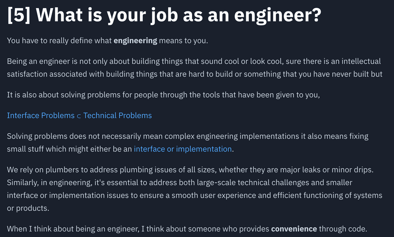
Task: Click the "Technical Problems" link text
Action: tap(117, 115)
